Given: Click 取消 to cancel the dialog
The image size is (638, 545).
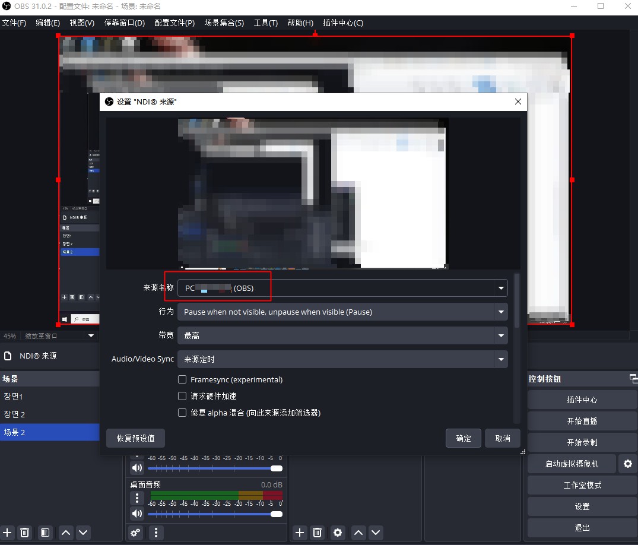Looking at the screenshot, I should click(503, 438).
